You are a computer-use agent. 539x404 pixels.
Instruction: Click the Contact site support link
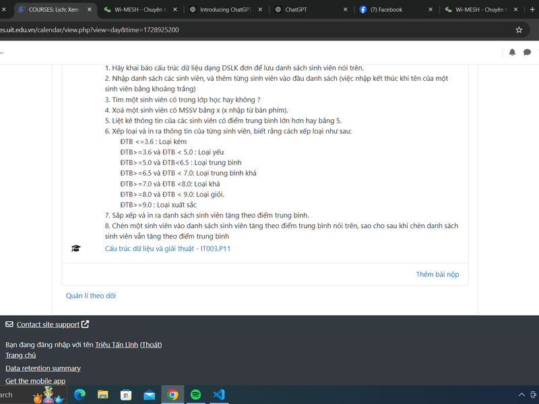48,325
